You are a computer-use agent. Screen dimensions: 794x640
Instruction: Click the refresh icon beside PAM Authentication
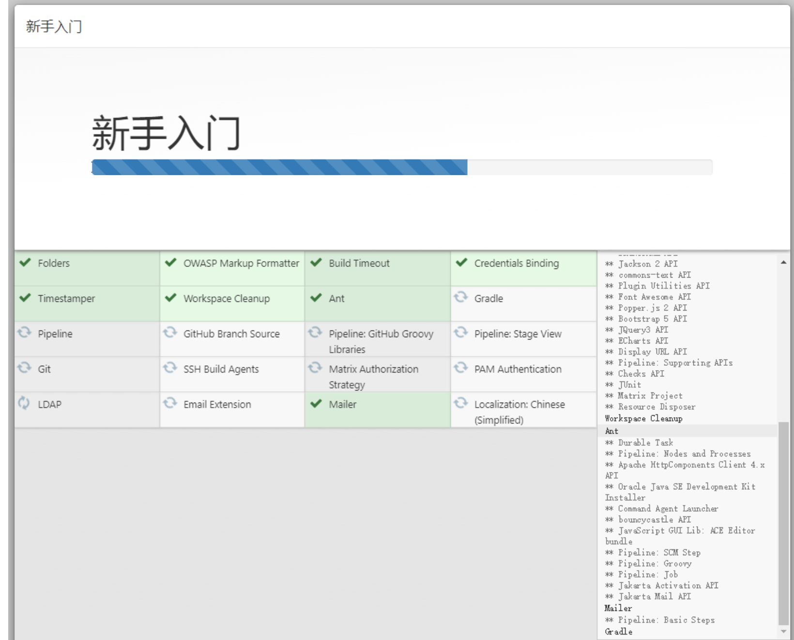(461, 368)
